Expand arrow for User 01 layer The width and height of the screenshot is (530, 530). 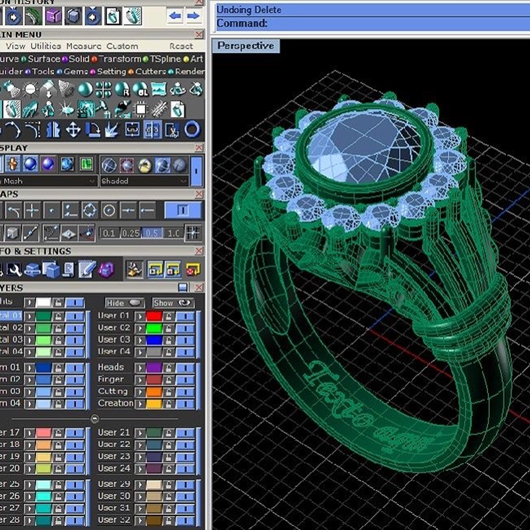pyautogui.click(x=140, y=316)
